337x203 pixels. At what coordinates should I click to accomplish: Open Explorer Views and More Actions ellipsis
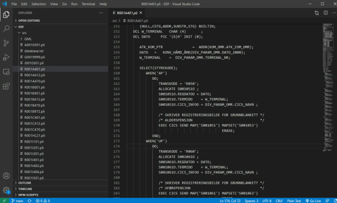tap(101, 13)
